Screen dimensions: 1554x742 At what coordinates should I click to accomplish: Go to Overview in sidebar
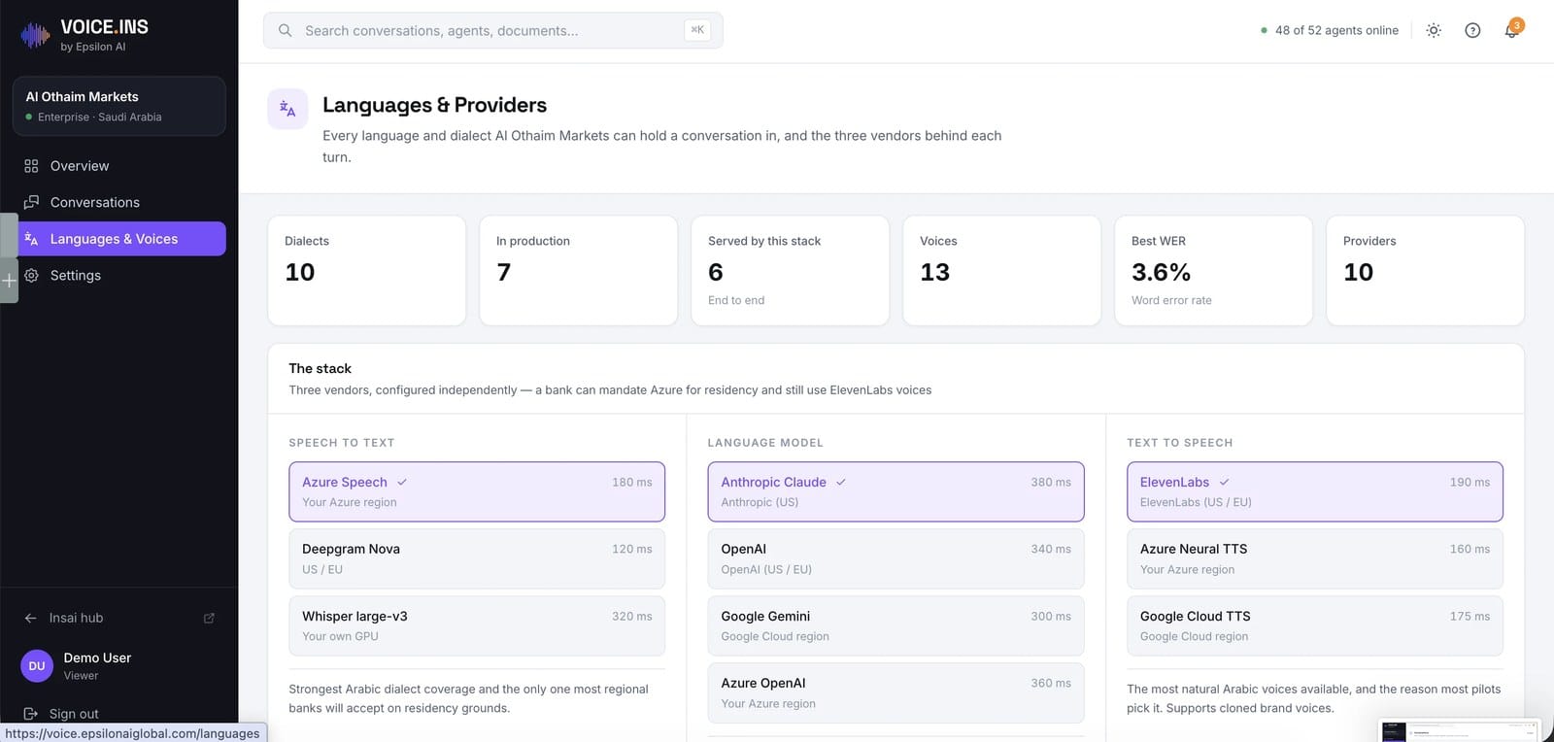tap(119, 166)
